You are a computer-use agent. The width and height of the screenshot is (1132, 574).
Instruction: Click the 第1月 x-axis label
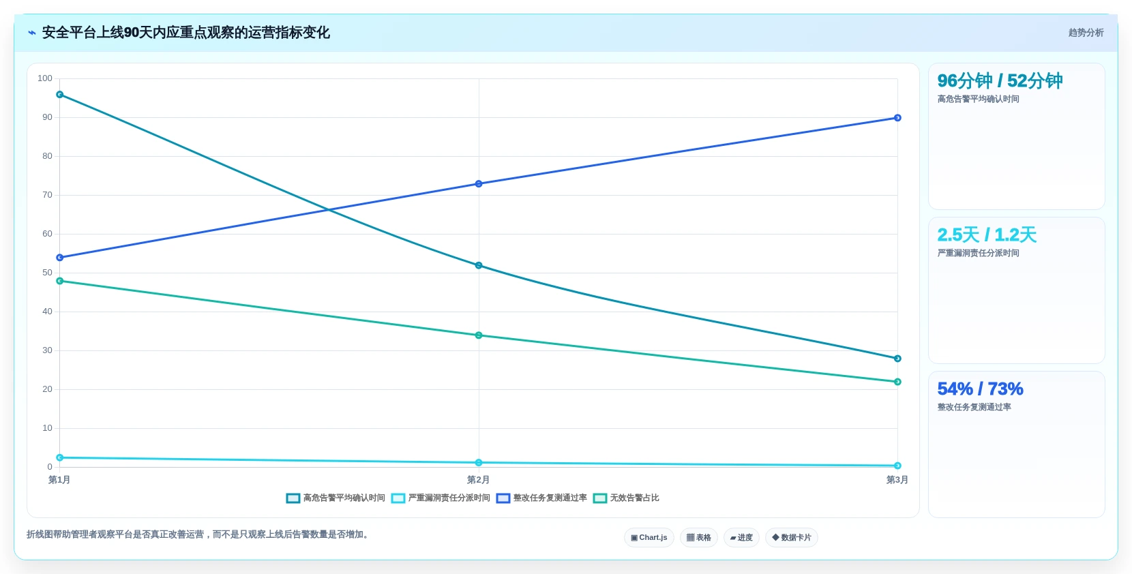pos(59,480)
